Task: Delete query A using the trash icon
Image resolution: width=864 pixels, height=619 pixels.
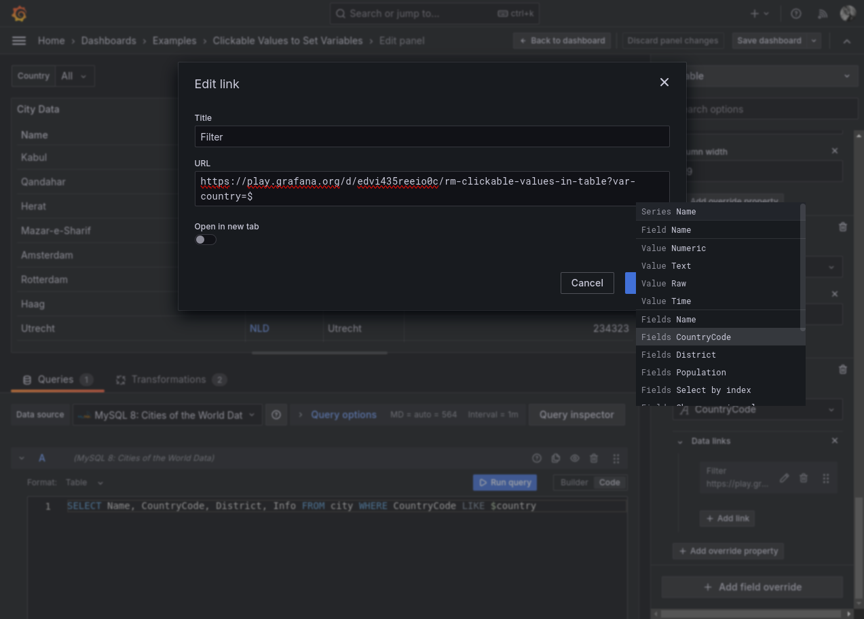Action: click(594, 458)
